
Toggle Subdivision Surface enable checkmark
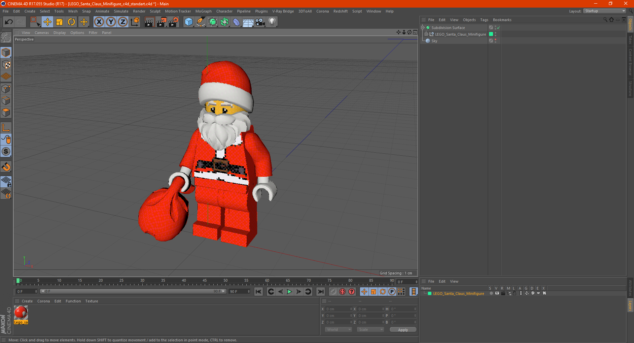[x=498, y=28]
